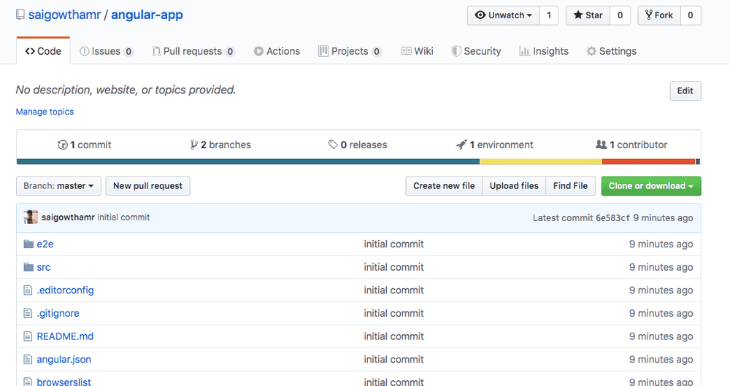
Task: Open the src folder
Action: (44, 267)
